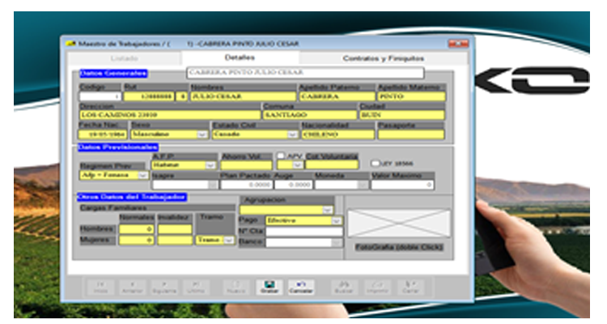Go to first record with Inicio button

click(x=100, y=288)
